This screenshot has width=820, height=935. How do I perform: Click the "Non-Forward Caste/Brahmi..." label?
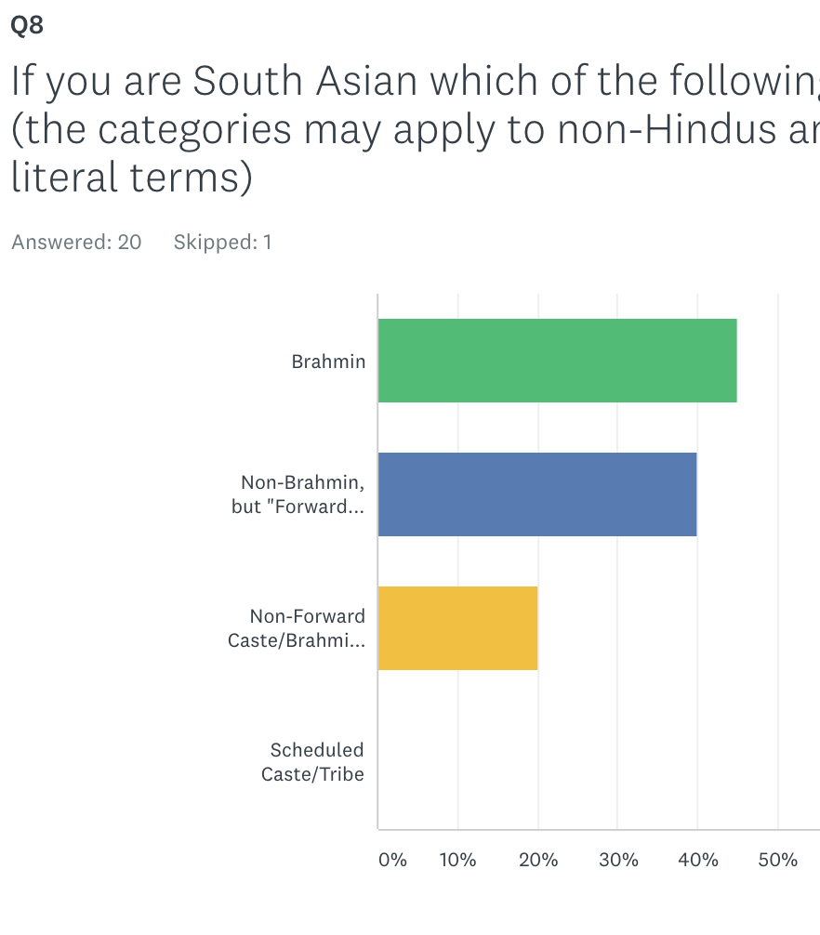click(x=298, y=628)
